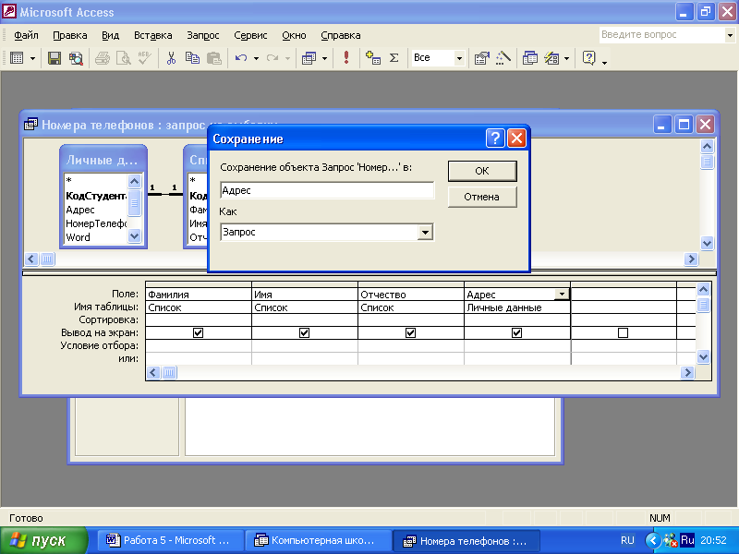Open the Файл menu
This screenshot has width=739, height=554.
pyautogui.click(x=26, y=35)
